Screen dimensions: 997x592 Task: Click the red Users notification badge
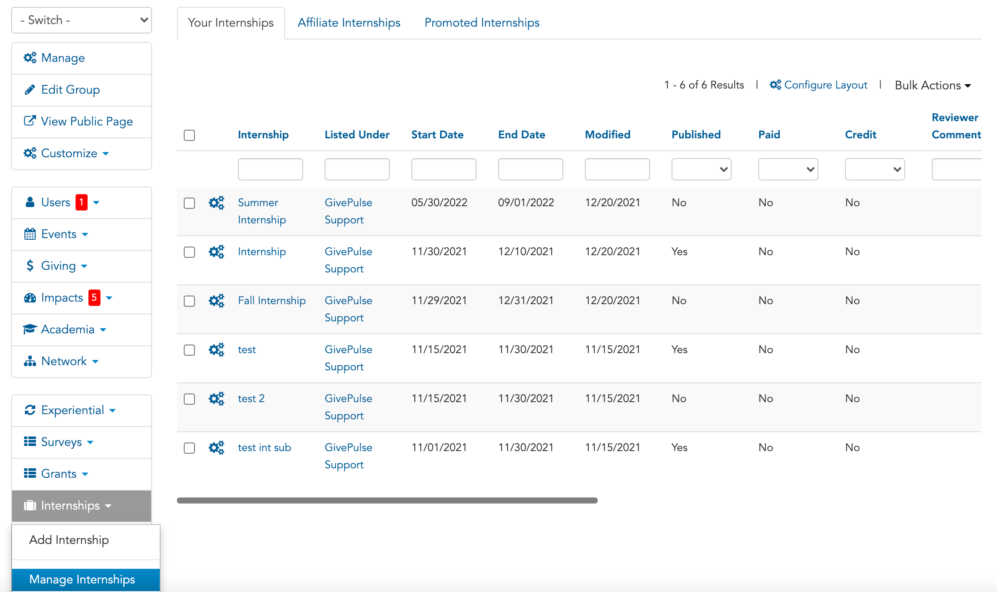point(82,202)
